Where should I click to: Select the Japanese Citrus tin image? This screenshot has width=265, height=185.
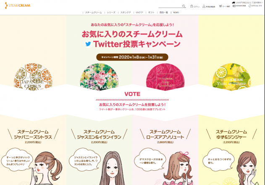point(33,76)
